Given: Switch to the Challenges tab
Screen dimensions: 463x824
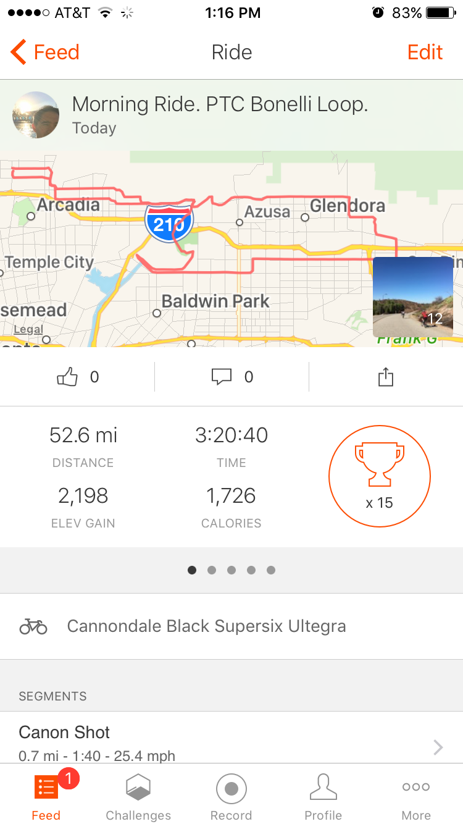Looking at the screenshot, I should [x=138, y=797].
